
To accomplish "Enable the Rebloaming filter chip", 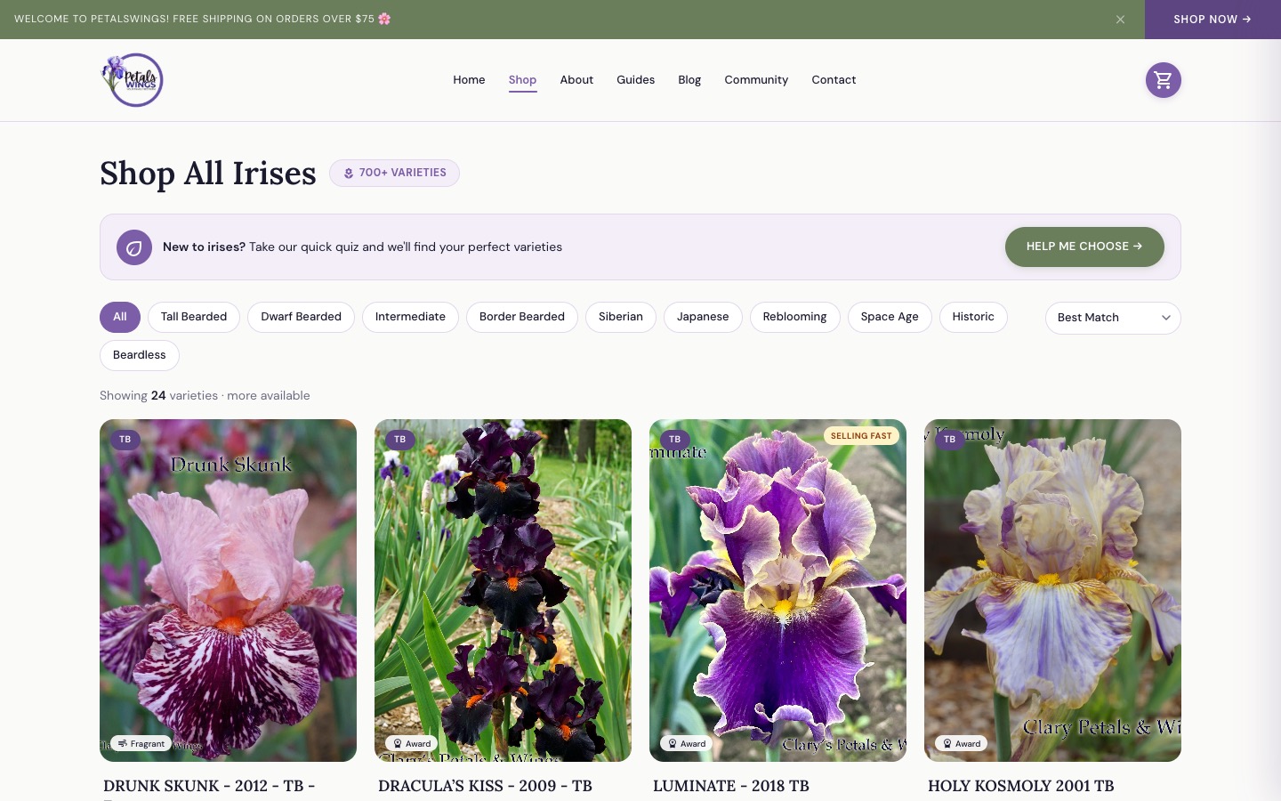I will pyautogui.click(x=794, y=317).
